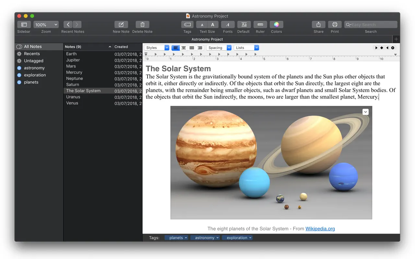Screen dimensions: 415x259
Task: Open the Fonts panel
Action: coord(228,25)
